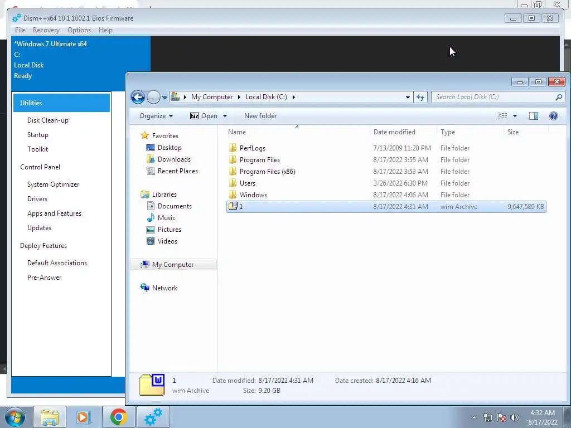Select the Program Files folder
Image resolution: width=571 pixels, height=428 pixels.
pos(386,160)
